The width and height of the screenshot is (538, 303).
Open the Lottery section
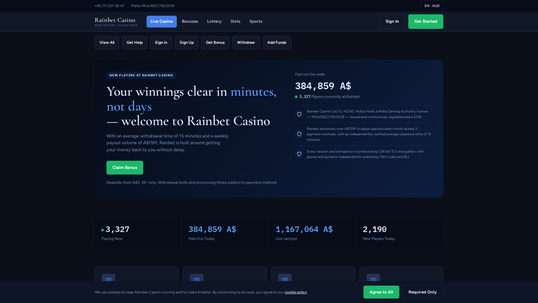pos(214,22)
